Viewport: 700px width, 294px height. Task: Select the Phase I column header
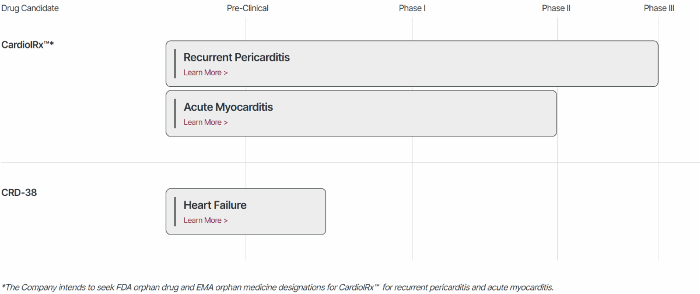click(x=412, y=9)
